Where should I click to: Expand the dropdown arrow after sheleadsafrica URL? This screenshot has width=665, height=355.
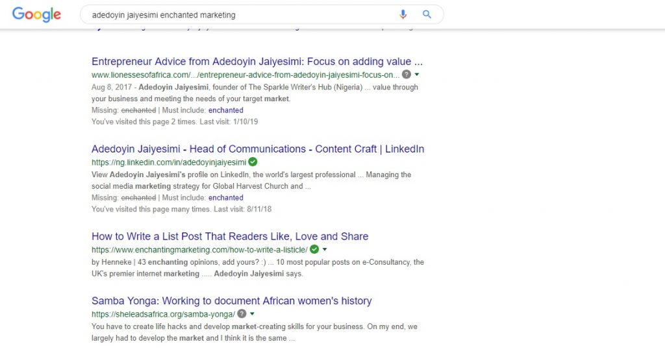252,313
